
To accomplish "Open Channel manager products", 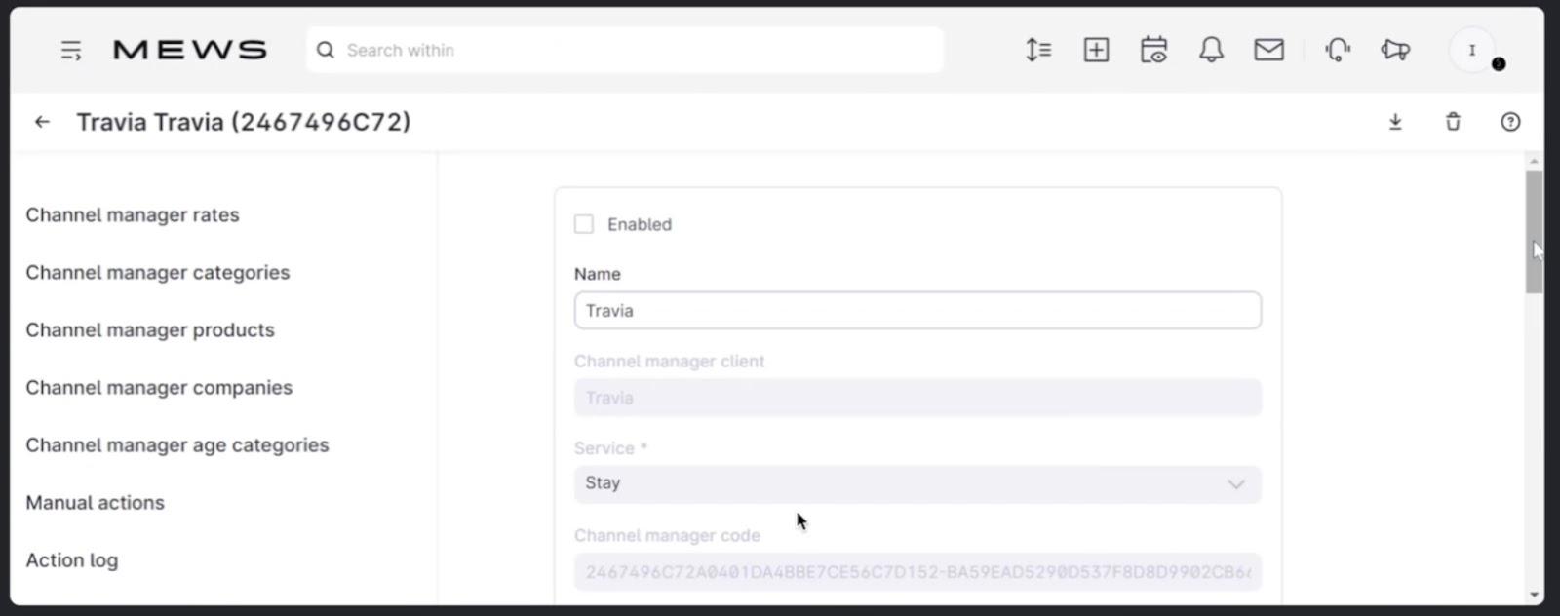I will (150, 330).
